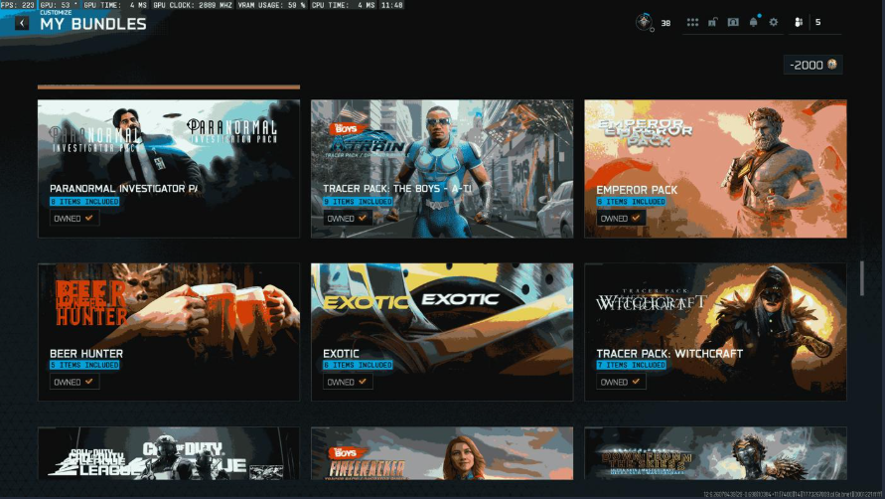Open the six-dot grid menu icon
The image size is (885, 499).
coord(692,23)
